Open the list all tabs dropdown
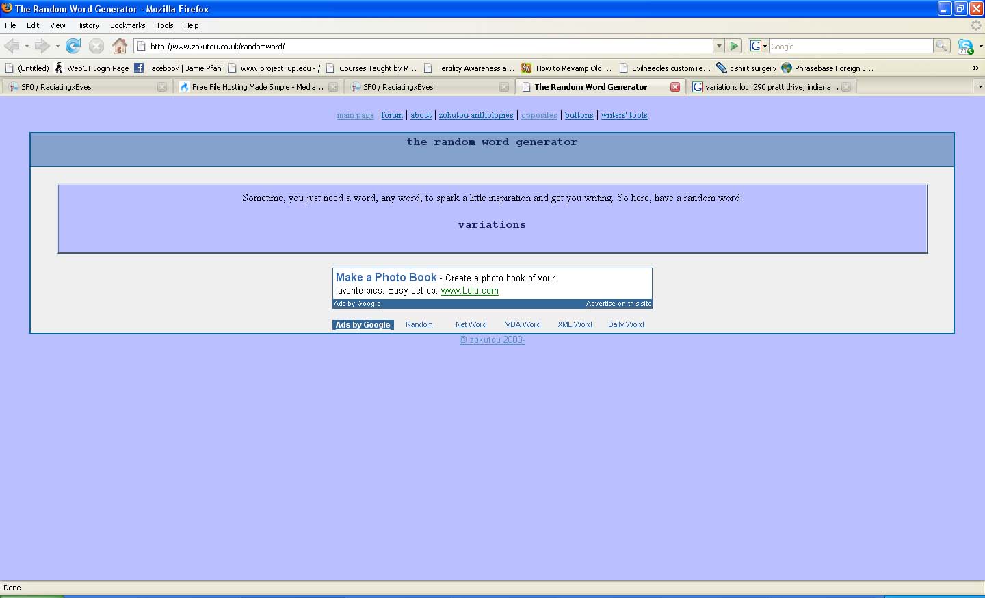The width and height of the screenshot is (985, 598). [x=979, y=87]
